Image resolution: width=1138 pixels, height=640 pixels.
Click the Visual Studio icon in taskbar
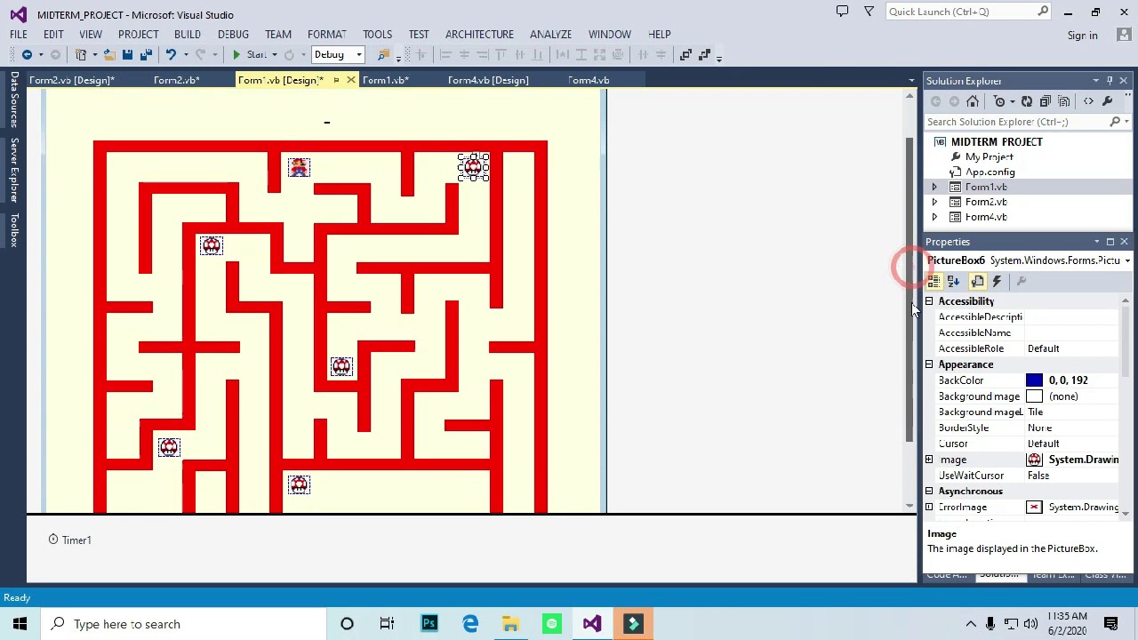pos(592,624)
